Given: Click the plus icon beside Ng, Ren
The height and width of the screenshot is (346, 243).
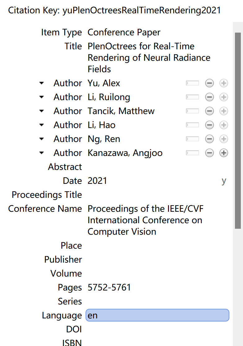Looking at the screenshot, I should tap(223, 139).
